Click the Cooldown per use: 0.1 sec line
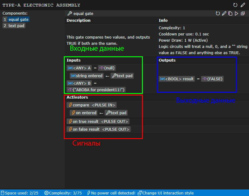Screen dimensions: 249x196 tap(184, 34)
